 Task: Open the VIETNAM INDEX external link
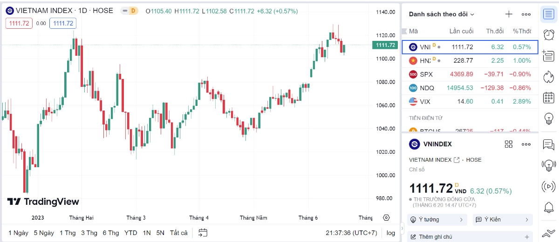(x=457, y=160)
